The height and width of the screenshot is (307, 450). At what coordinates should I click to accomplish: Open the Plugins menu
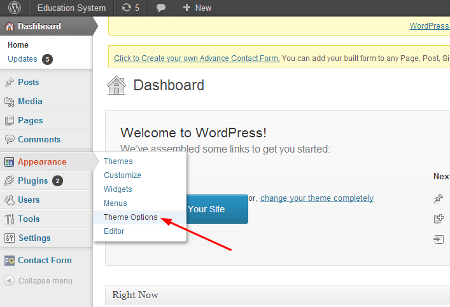point(46,181)
